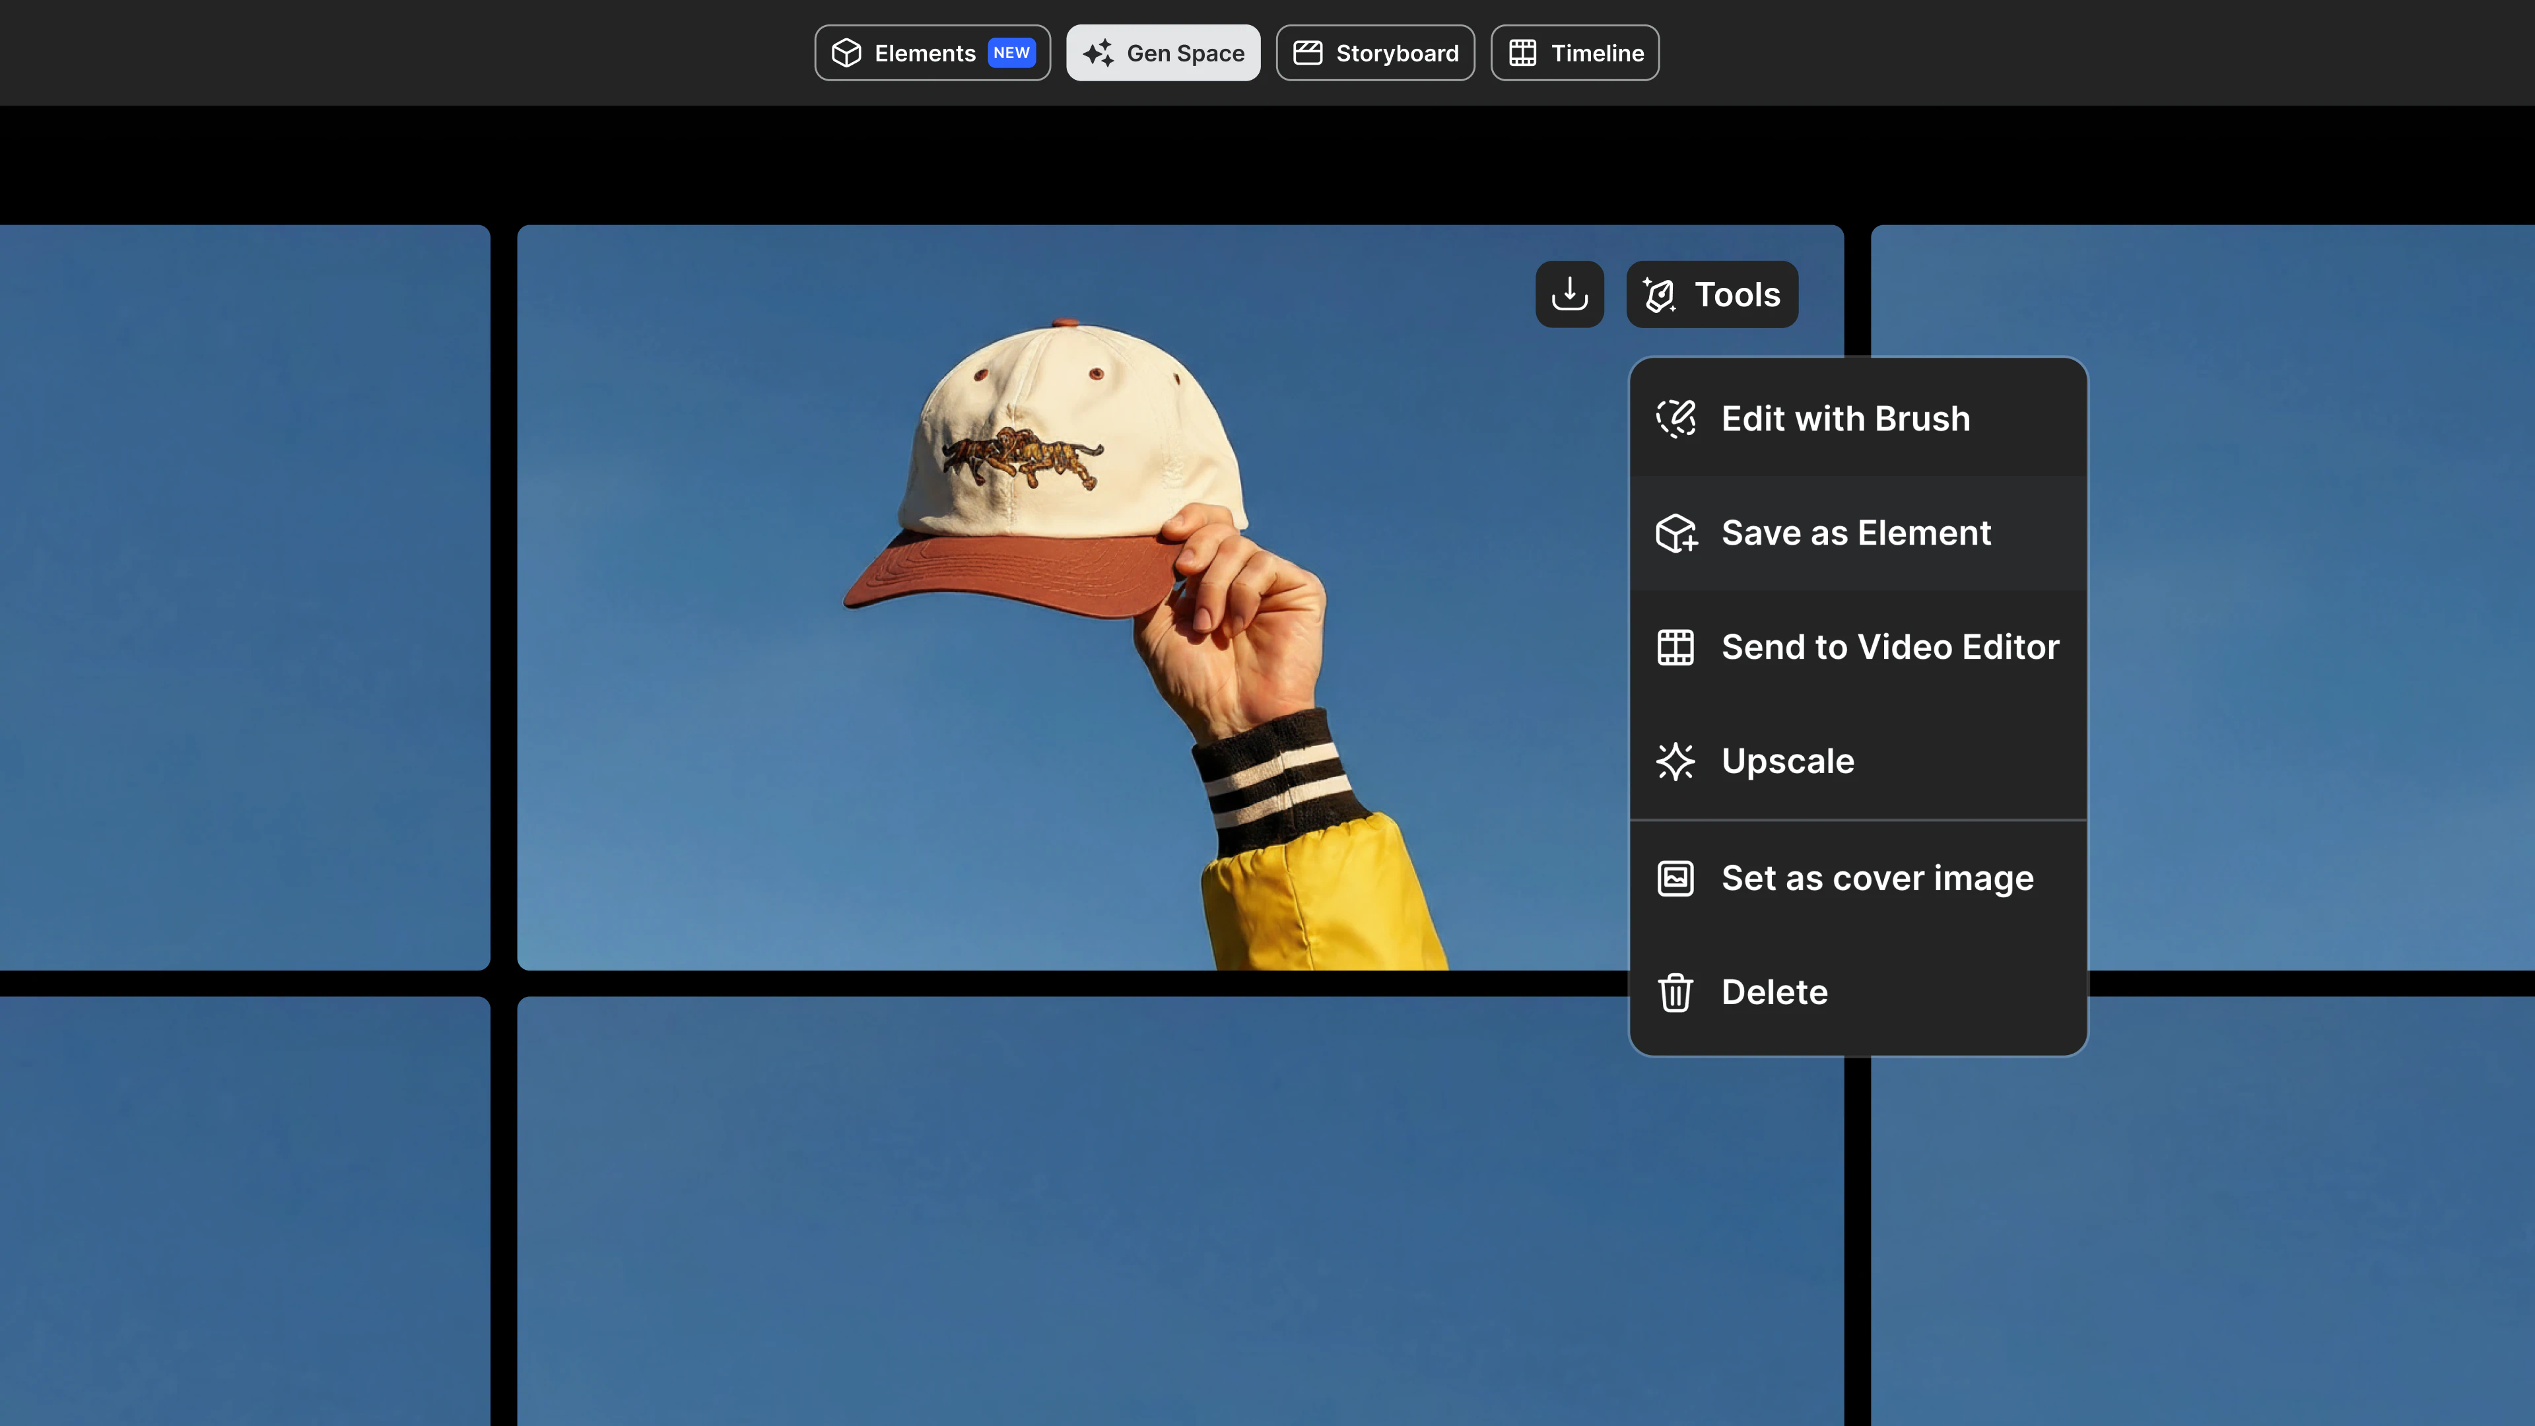Click the cube-plus Save as Element icon
2535x1426 pixels.
pyautogui.click(x=1675, y=533)
